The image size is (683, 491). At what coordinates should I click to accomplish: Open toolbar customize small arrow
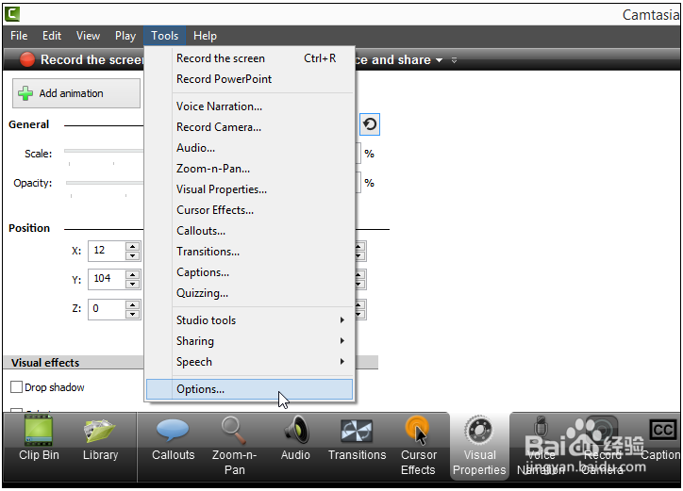pos(454,60)
